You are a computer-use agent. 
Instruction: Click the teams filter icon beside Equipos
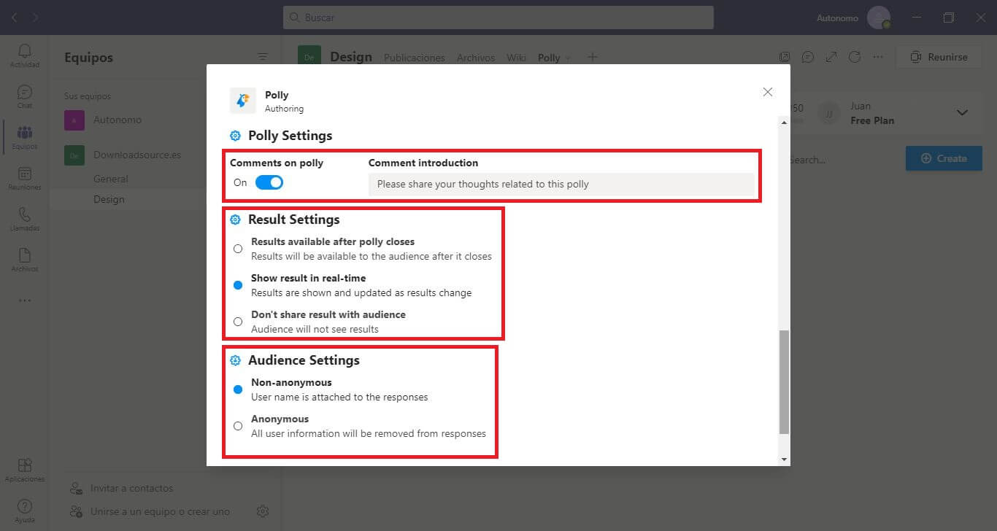(263, 57)
